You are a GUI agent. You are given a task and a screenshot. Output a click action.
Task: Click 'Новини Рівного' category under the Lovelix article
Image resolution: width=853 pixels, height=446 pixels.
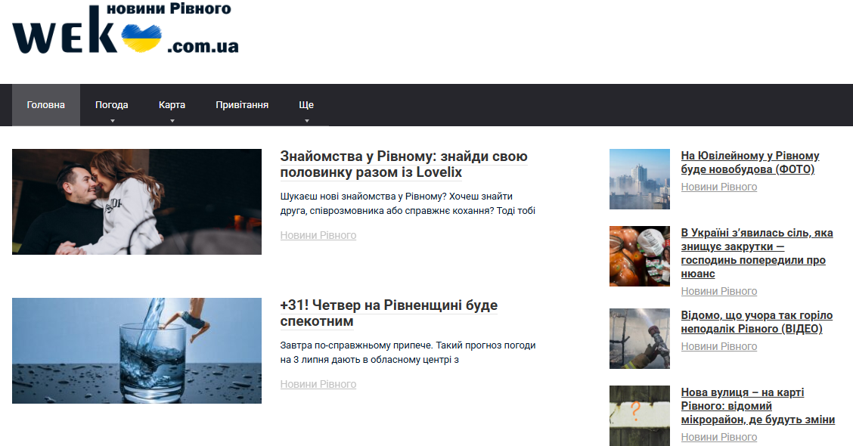tap(318, 236)
